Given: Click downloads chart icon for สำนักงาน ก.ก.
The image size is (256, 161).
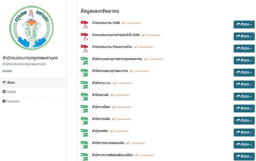Looking at the screenshot, I should pos(114,83).
